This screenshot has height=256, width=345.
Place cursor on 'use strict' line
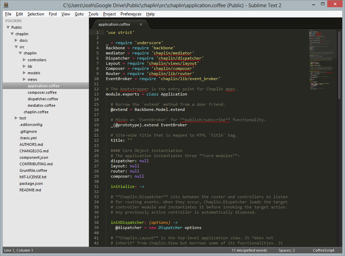click(120, 33)
